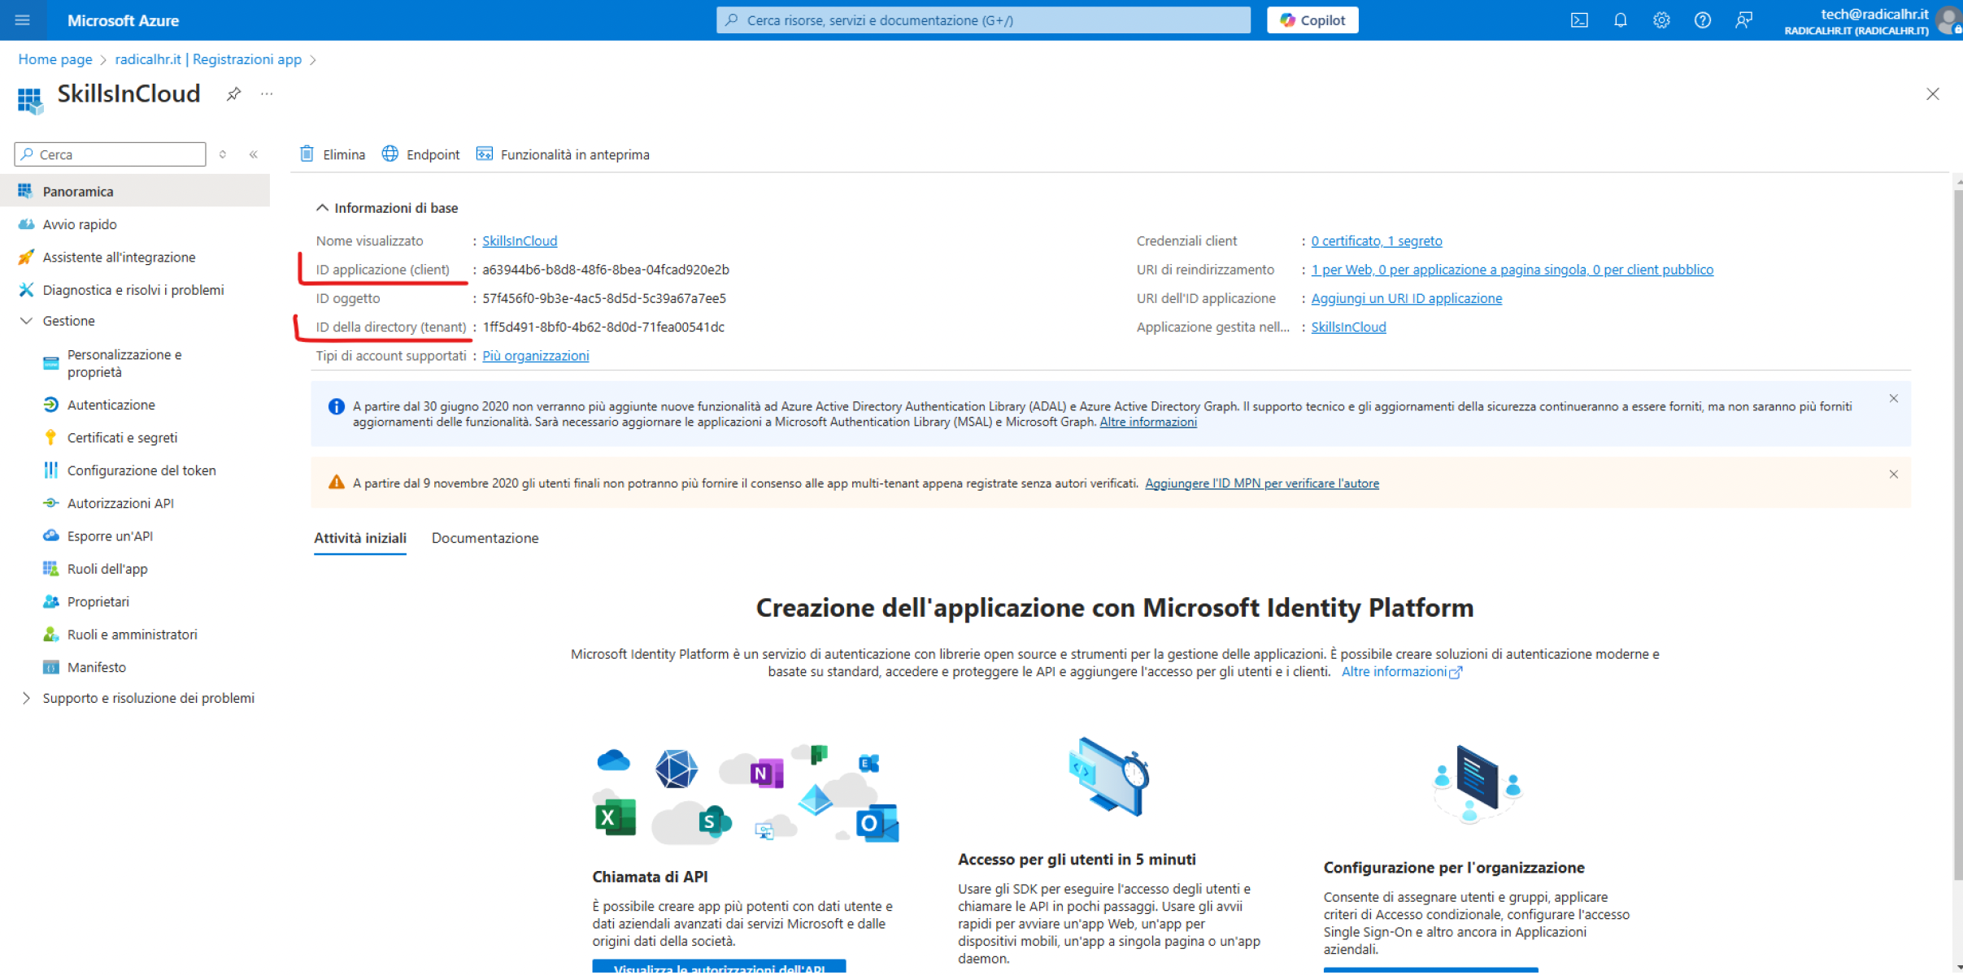Click the vertical scrollbar of the main pane
The width and height of the screenshot is (1963, 975).
1957,536
